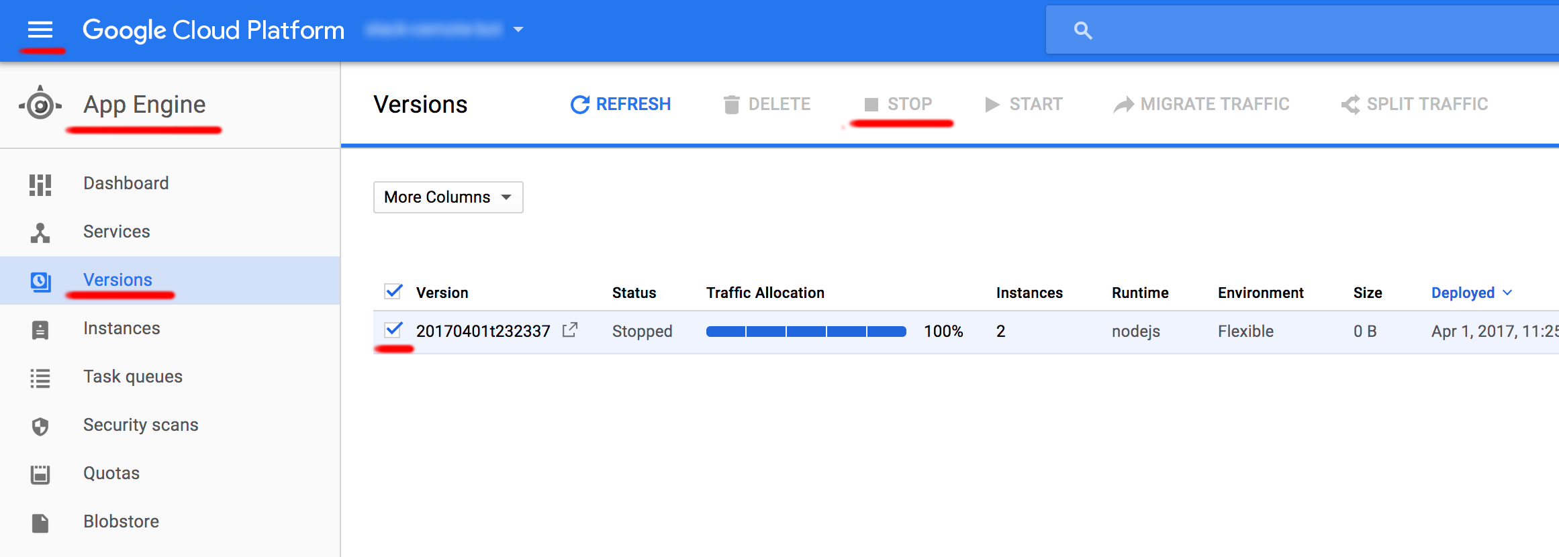
Task: Click the Task queues list icon
Action: [x=40, y=376]
